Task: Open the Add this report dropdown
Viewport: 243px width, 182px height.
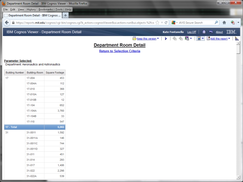Action: [229, 39]
